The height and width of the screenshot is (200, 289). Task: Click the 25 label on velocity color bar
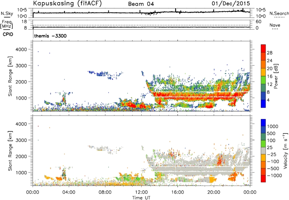270,148
